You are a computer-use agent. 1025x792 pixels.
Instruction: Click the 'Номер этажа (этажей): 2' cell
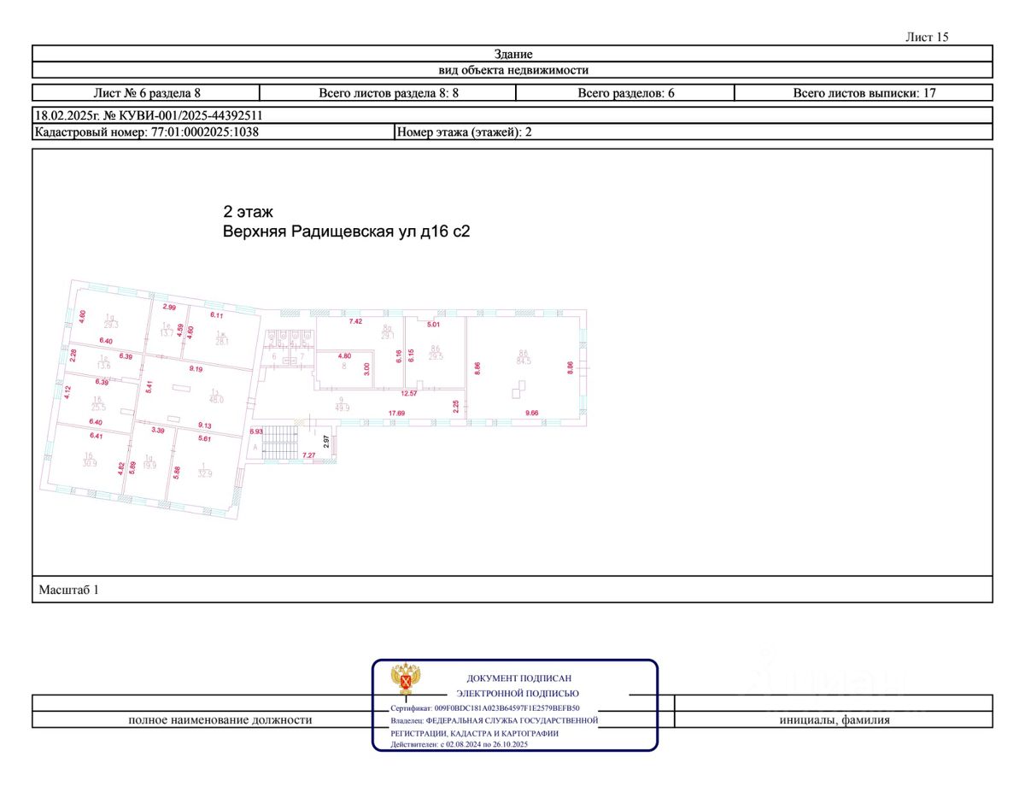pyautogui.click(x=694, y=132)
